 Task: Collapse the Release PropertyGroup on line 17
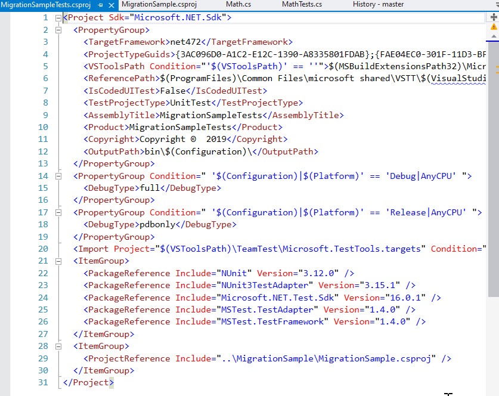click(58, 212)
